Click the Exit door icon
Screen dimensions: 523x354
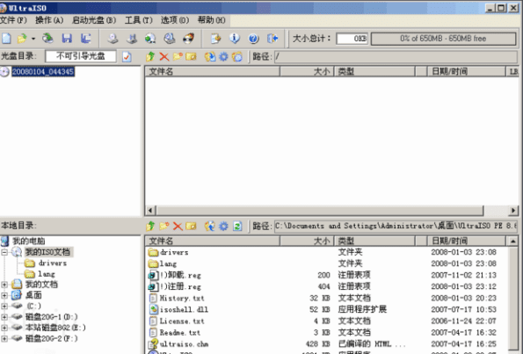pyautogui.click(x=272, y=39)
